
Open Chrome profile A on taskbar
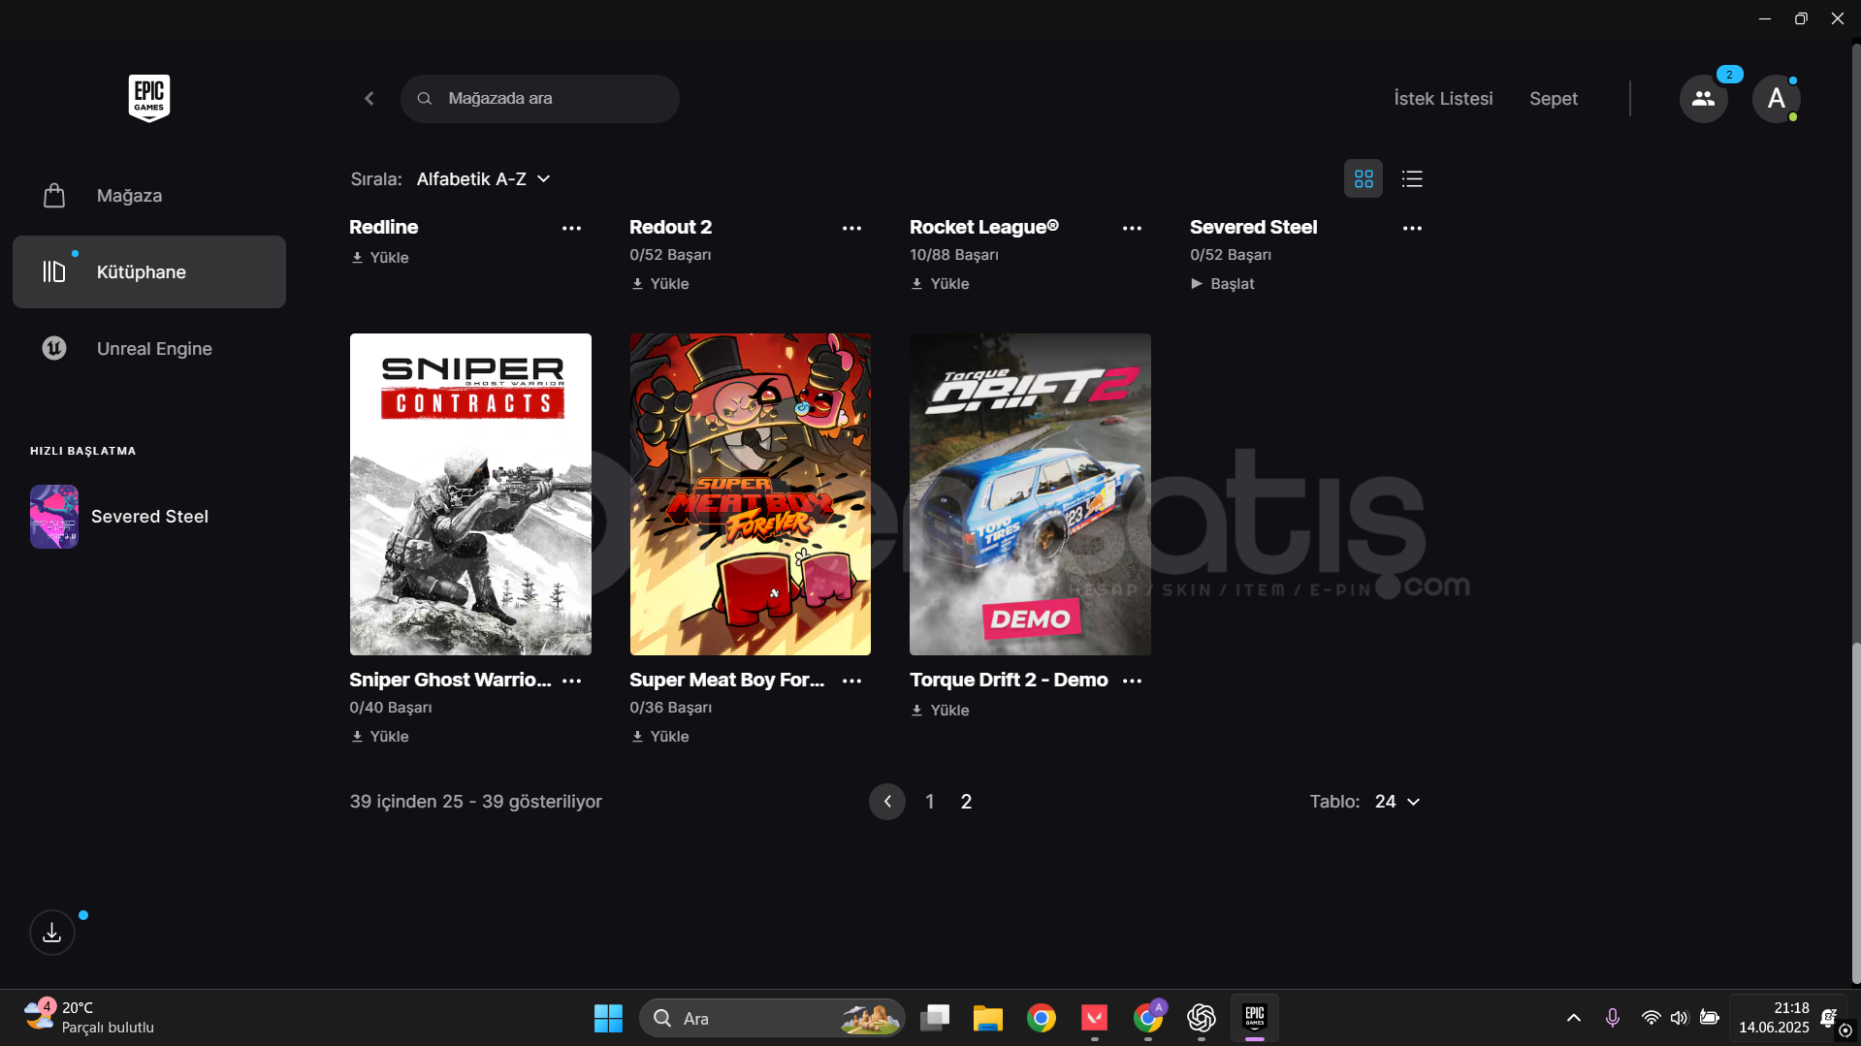tap(1148, 1019)
